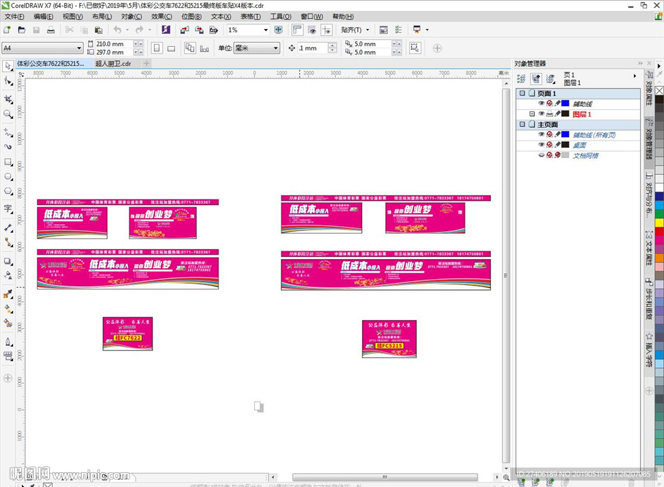This screenshot has width=664, height=487.
Task: Click the Import icon in the toolbar
Action: 185,30
